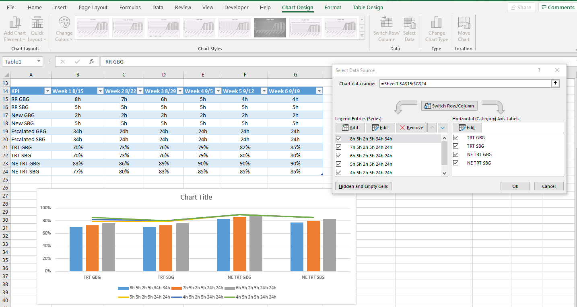Open Change Colors in the ribbon

(64, 28)
